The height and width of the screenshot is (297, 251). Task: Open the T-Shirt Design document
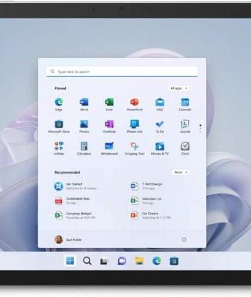point(146,186)
